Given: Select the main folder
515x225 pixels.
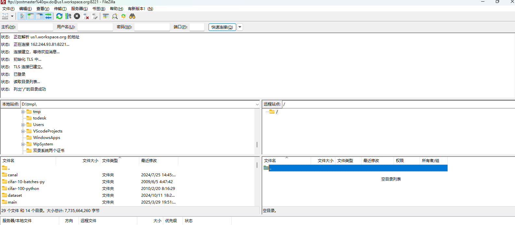Looking at the screenshot, I should [x=12, y=202].
